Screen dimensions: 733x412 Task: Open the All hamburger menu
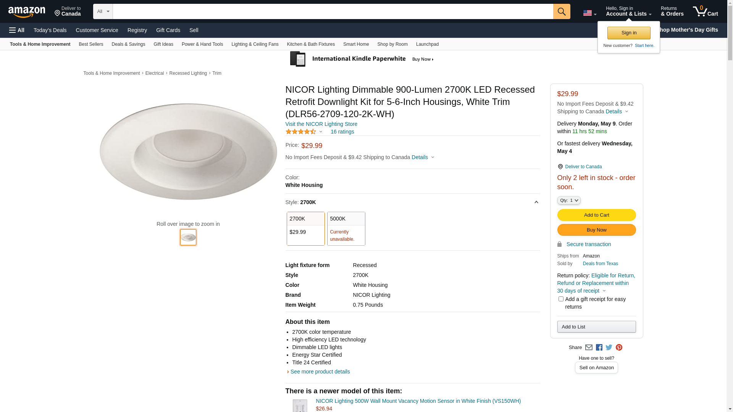click(17, 30)
